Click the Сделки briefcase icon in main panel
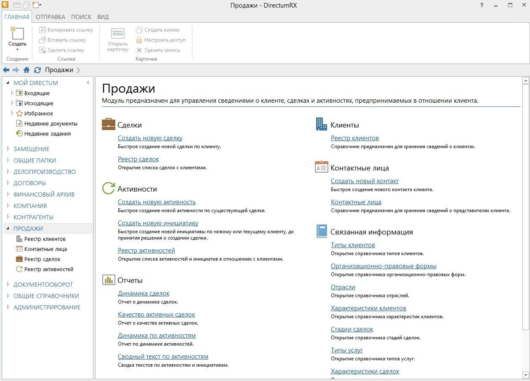This screenshot has width=530, height=381. click(x=109, y=125)
